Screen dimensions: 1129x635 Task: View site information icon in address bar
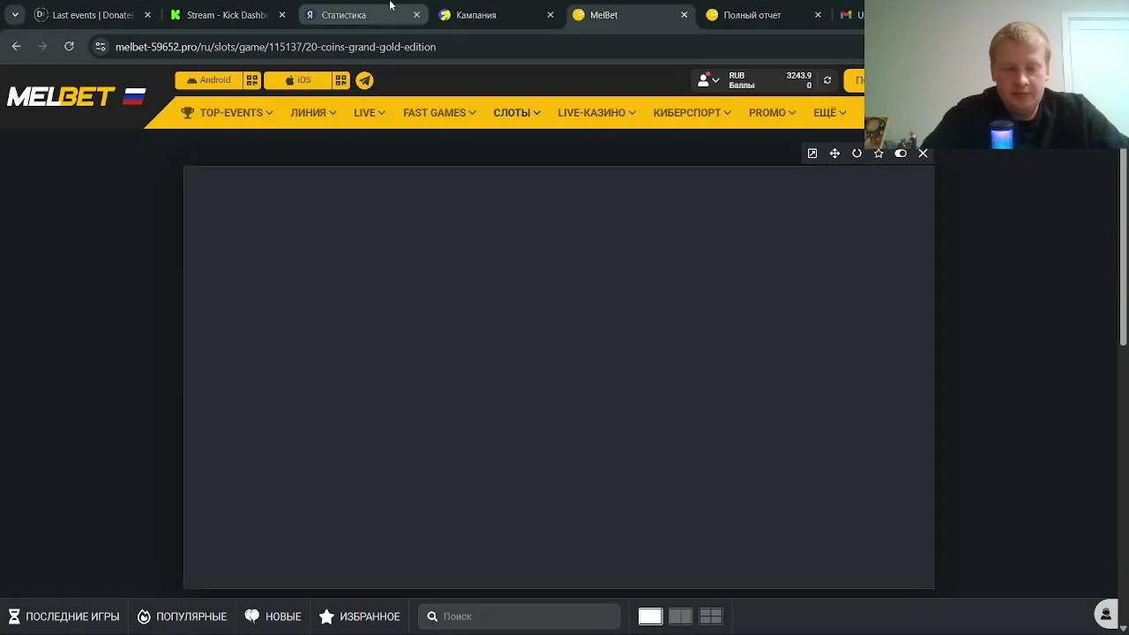pyautogui.click(x=101, y=47)
